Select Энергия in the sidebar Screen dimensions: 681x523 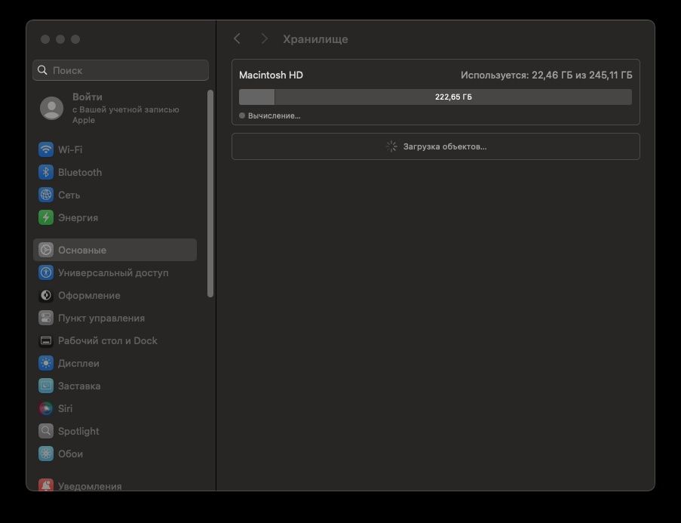coord(115,217)
